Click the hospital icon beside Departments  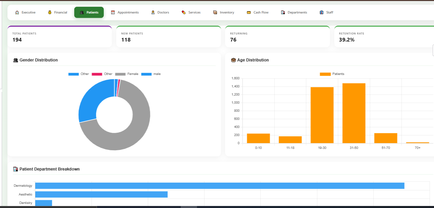[283, 12]
